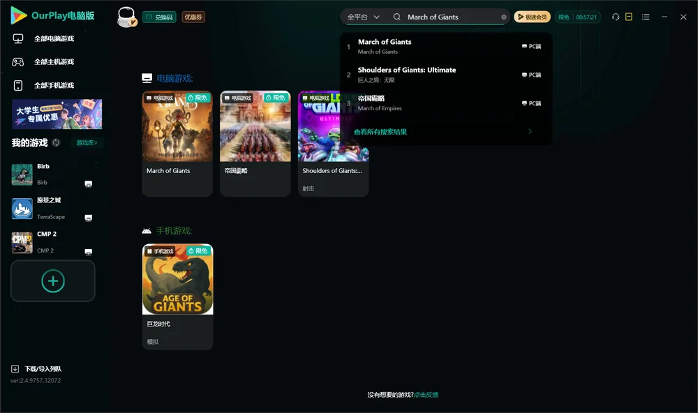Viewport: 698px width, 413px height.
Task: Select March of Giants search suggestion
Action: pos(445,46)
